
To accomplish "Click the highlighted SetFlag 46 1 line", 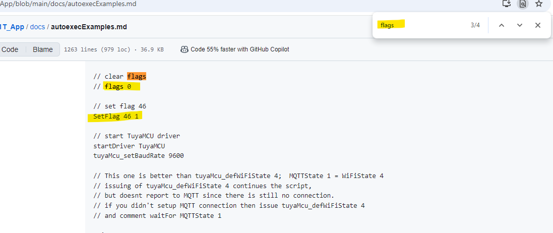I will pyautogui.click(x=115, y=116).
